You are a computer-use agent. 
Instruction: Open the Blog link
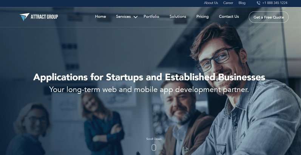tap(242, 3)
